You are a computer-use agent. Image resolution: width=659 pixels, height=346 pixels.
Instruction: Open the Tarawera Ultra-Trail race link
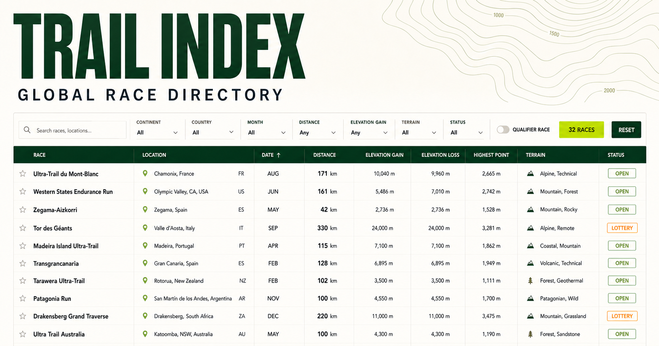click(x=59, y=281)
